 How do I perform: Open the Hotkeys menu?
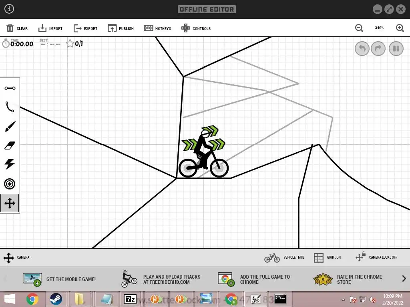pos(157,28)
